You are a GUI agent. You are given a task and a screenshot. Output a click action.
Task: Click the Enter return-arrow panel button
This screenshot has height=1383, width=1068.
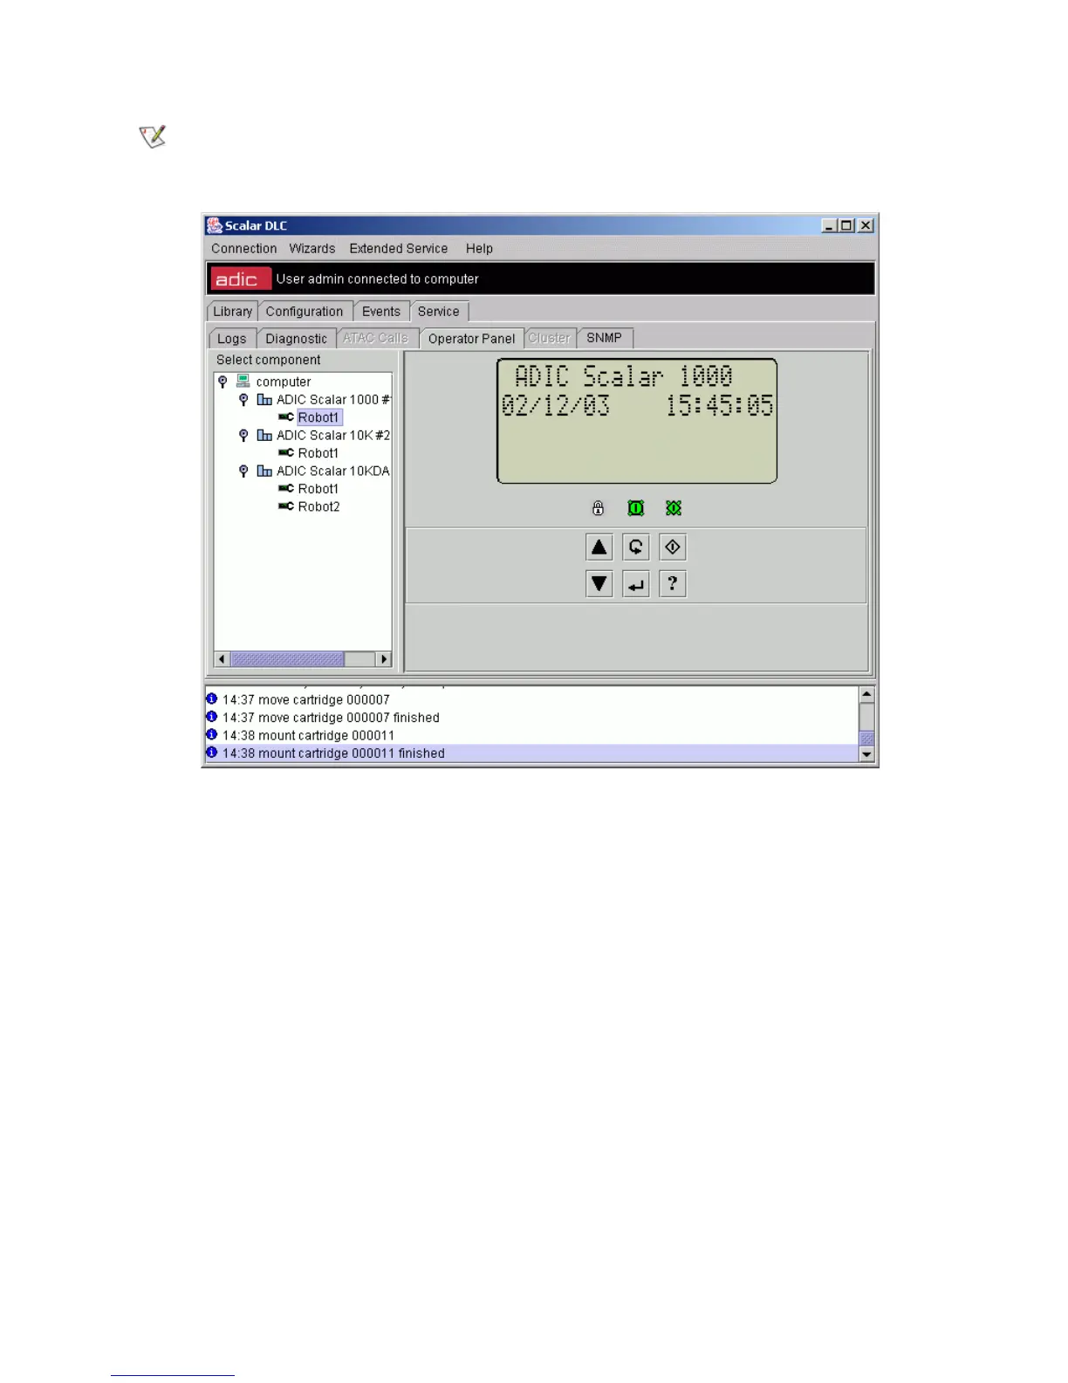pos(635,583)
